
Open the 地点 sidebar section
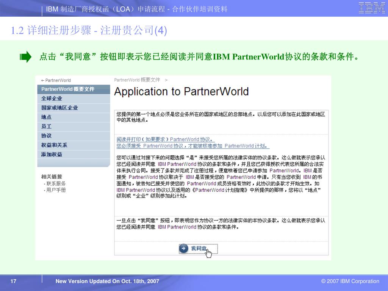click(47, 117)
